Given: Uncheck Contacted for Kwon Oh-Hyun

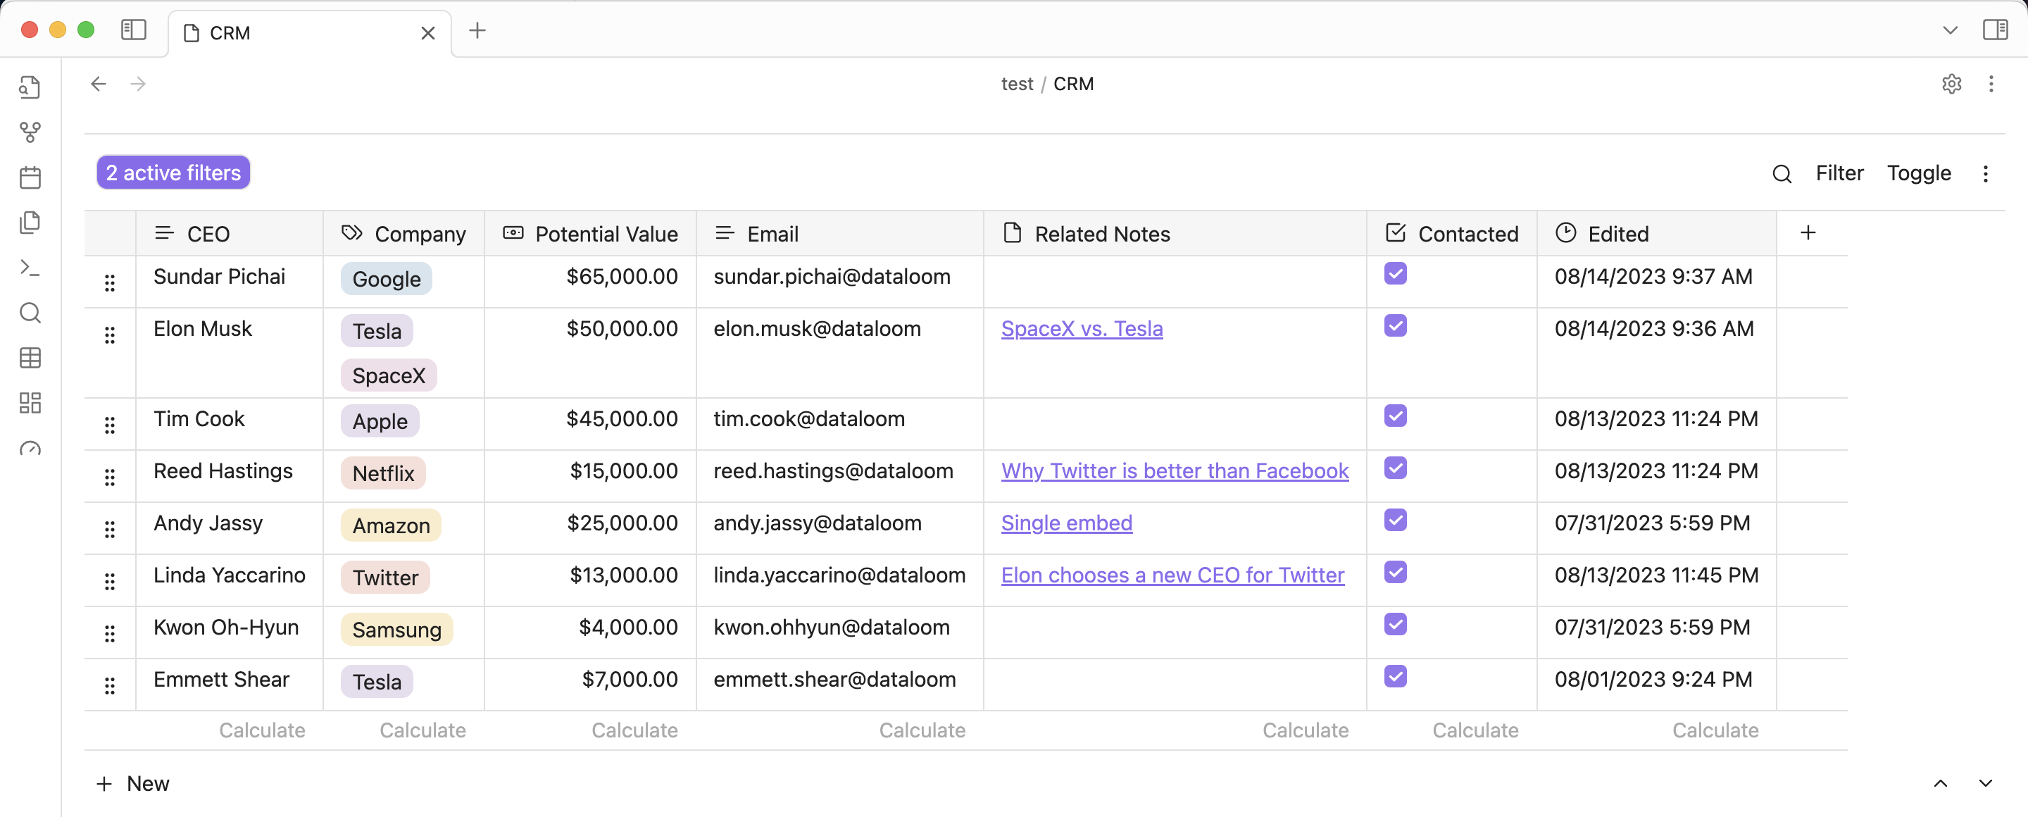Looking at the screenshot, I should 1395,625.
